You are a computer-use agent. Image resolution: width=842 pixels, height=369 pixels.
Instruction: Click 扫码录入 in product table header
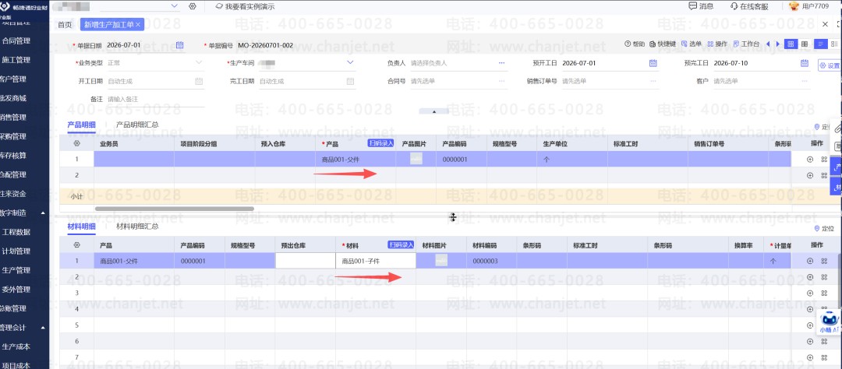[381, 144]
